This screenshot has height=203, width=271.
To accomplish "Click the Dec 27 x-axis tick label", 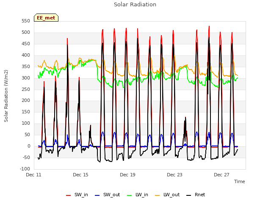I will click(222, 175).
